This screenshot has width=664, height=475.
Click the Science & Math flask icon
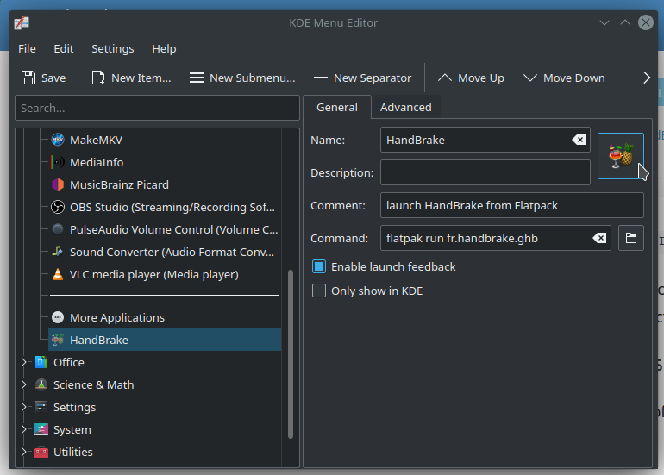(x=41, y=384)
